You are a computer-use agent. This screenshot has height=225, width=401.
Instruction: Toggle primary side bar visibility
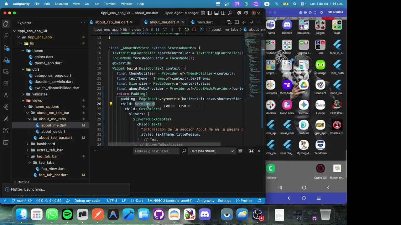210,13
